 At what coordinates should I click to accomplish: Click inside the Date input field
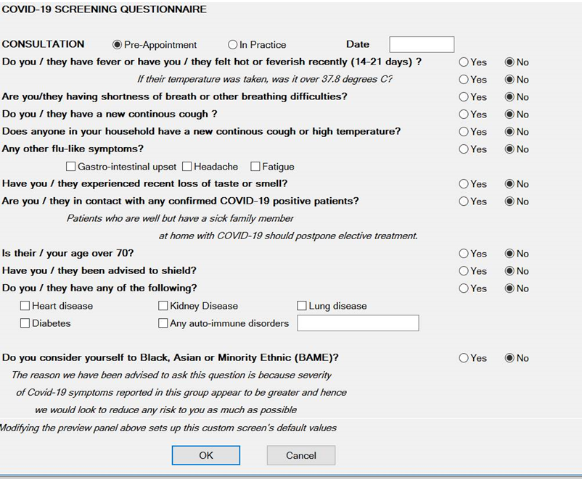pos(421,44)
